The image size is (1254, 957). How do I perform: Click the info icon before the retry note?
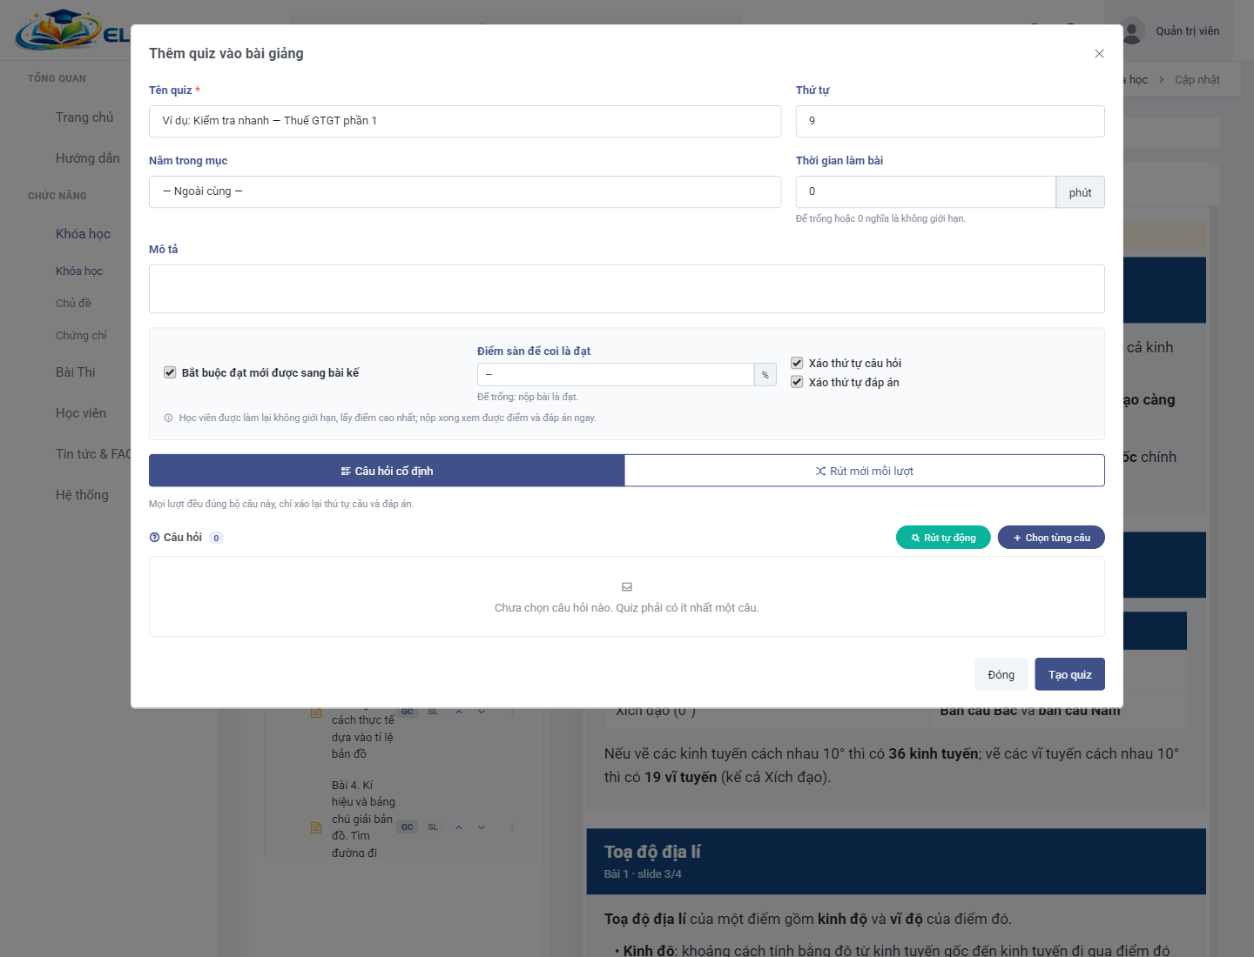168,418
